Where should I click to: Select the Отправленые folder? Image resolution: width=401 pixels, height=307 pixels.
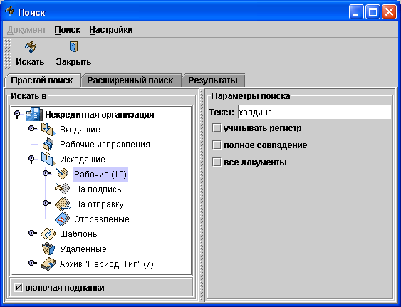point(102,219)
